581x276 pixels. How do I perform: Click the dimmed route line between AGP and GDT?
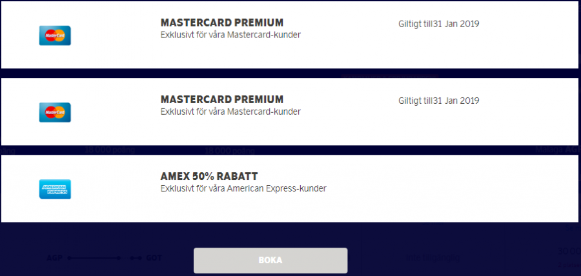pos(94,258)
